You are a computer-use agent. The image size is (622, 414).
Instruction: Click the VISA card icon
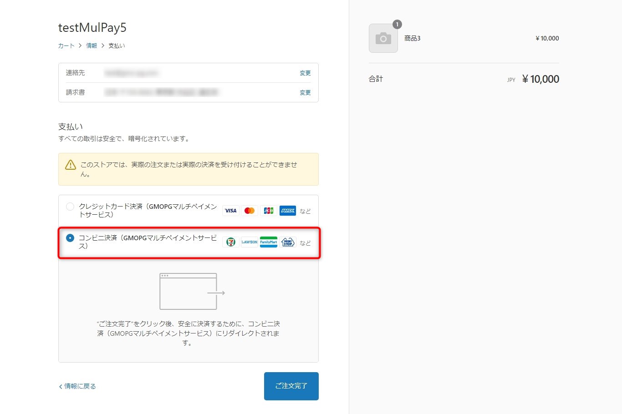[x=231, y=211]
